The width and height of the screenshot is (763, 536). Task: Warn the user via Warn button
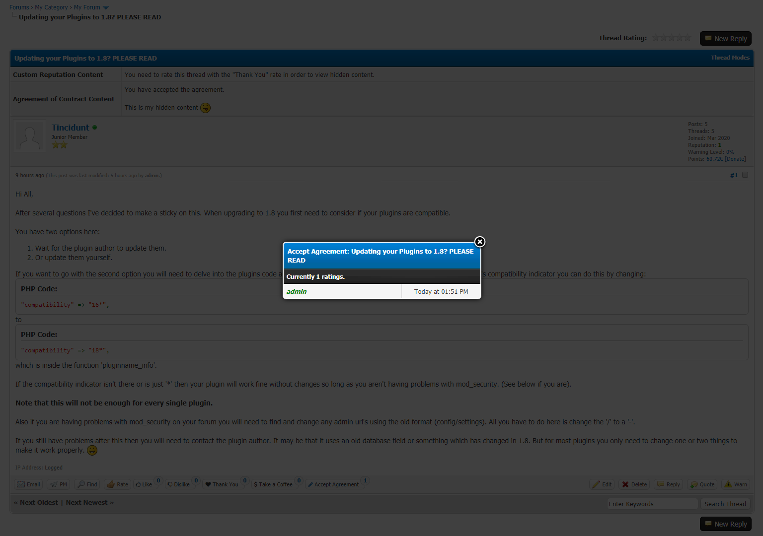[736, 484]
